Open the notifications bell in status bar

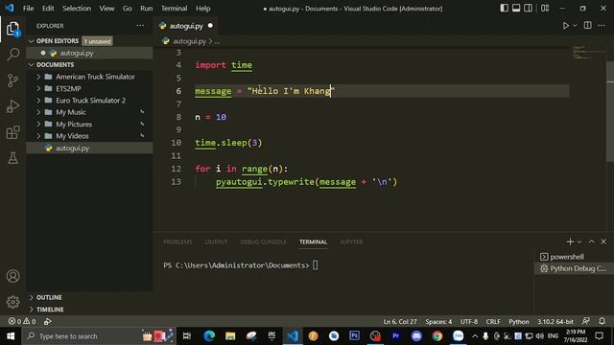tap(602, 322)
